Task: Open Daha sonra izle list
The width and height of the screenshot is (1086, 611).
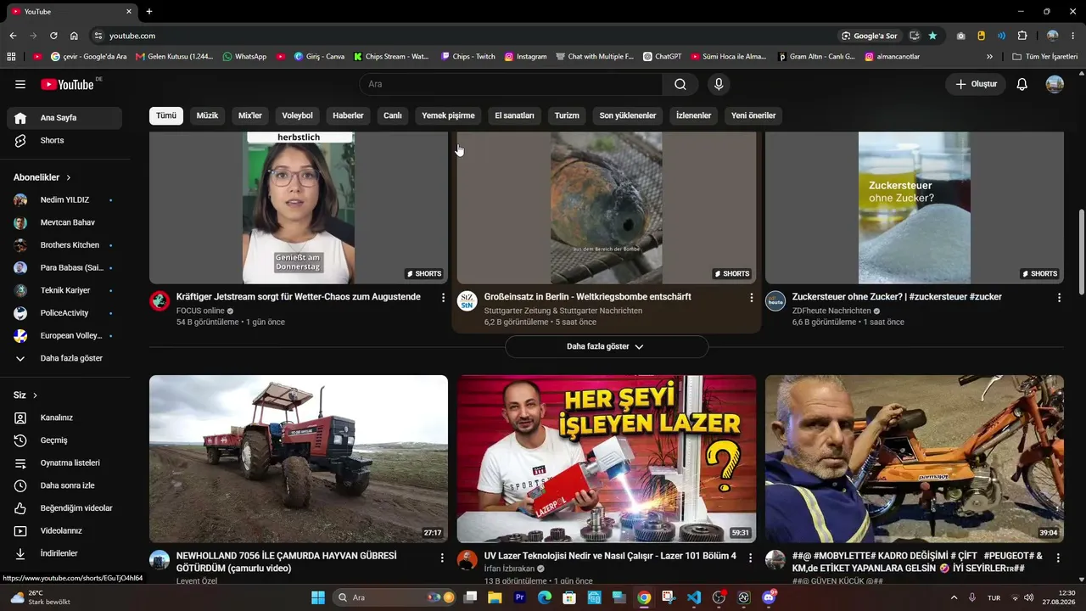Action: (64, 485)
